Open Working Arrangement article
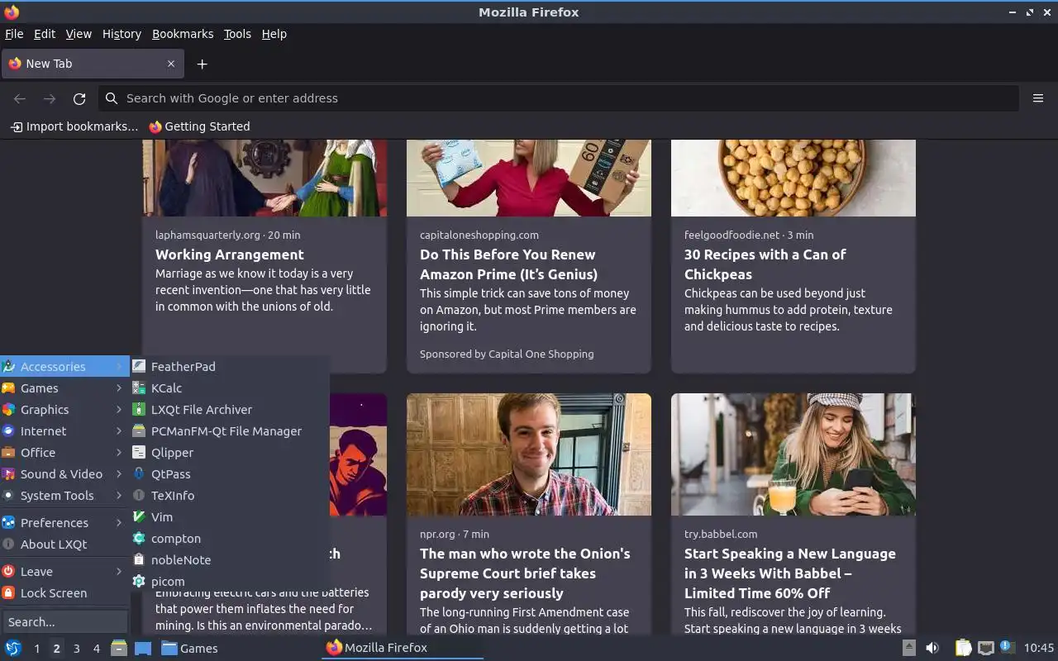This screenshot has width=1058, height=661. click(230, 254)
